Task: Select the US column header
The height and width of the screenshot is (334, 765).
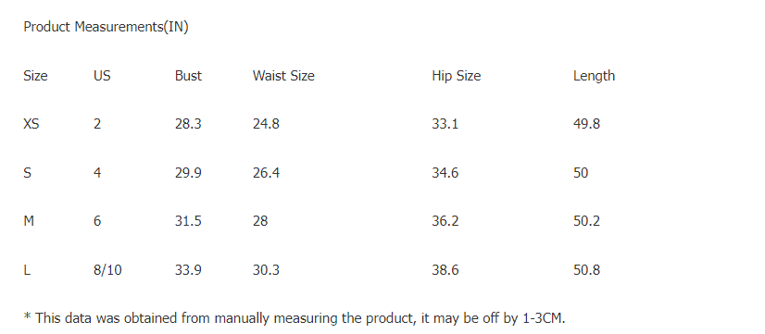Action: (x=102, y=76)
